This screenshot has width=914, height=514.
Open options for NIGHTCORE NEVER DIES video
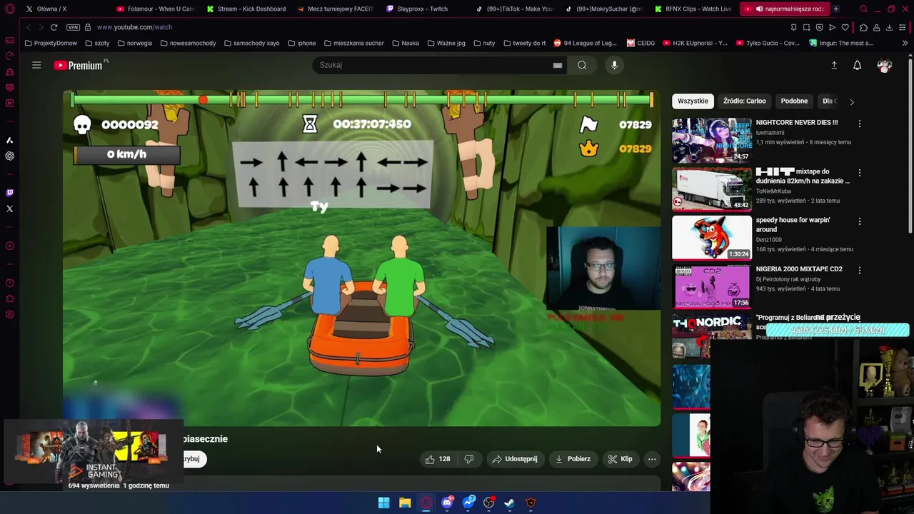(860, 124)
